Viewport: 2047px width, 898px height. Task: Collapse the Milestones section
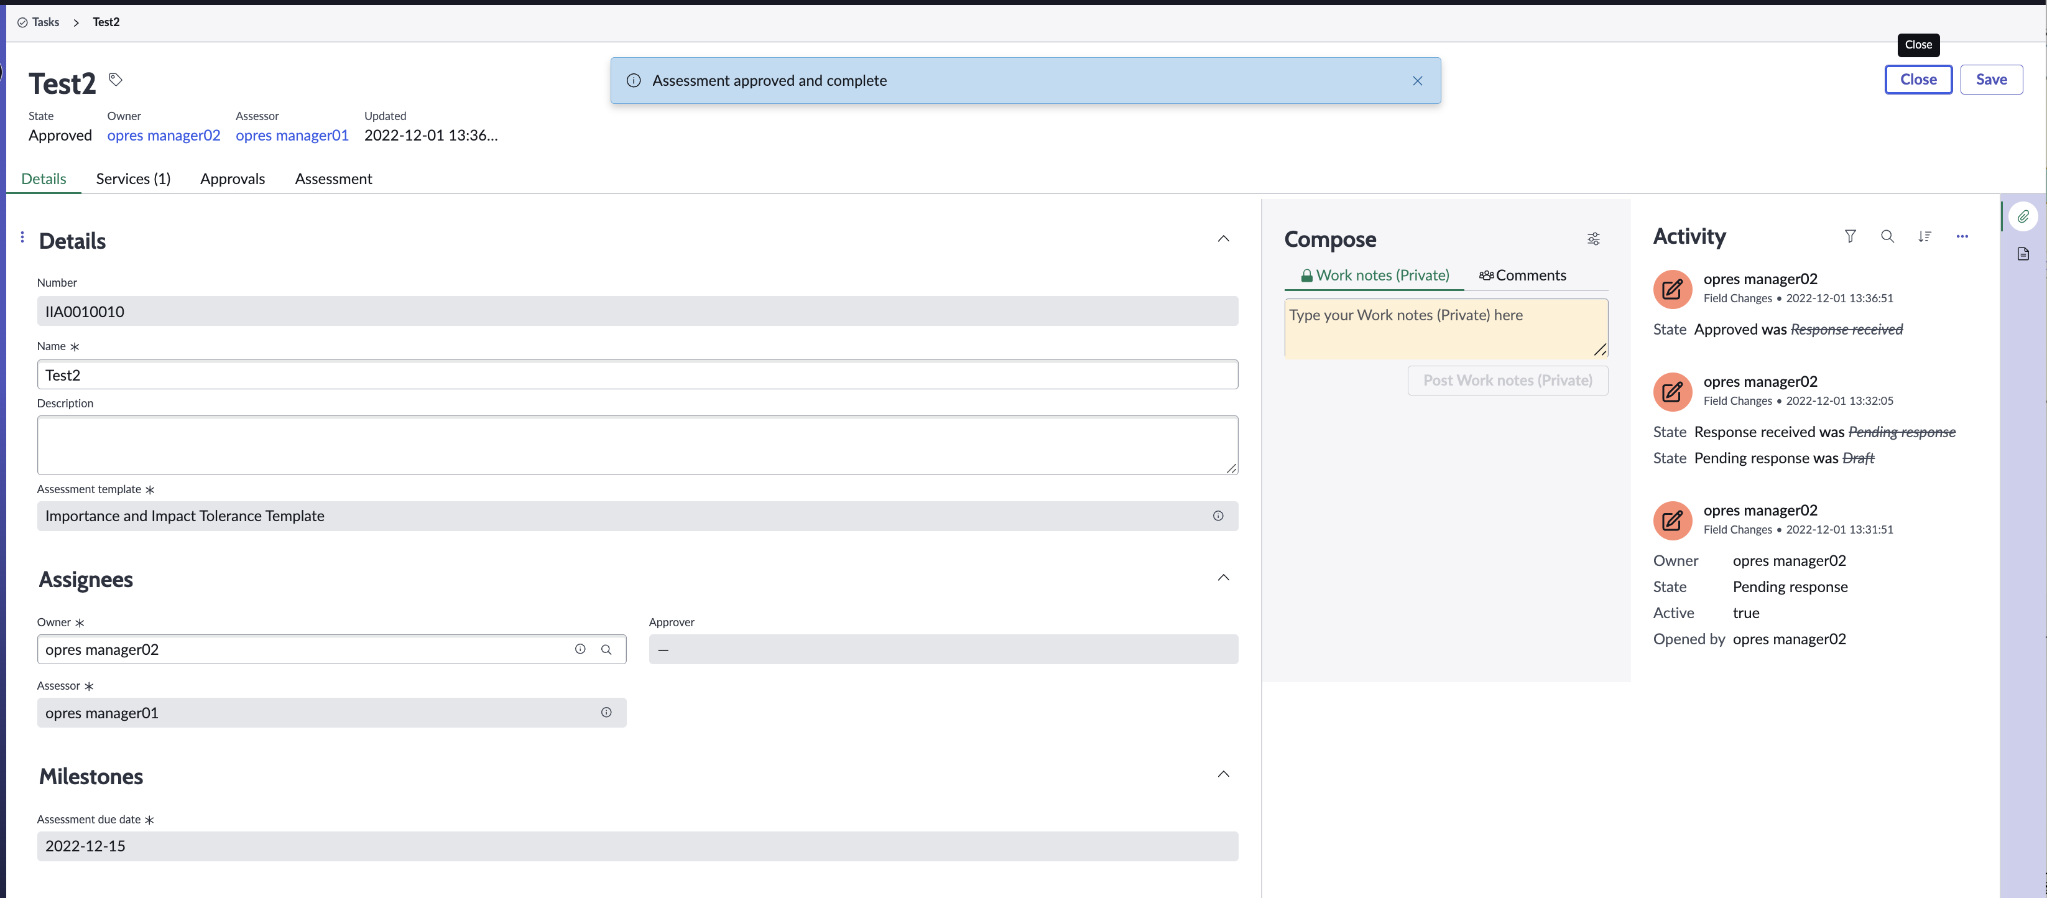[1223, 774]
